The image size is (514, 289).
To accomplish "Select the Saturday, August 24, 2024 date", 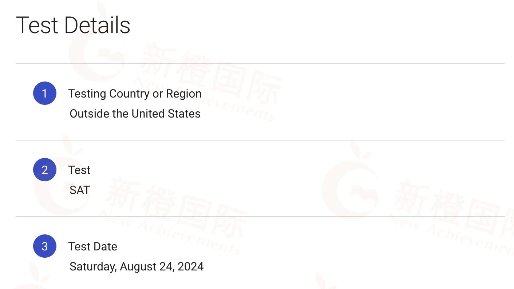I will coord(137,266).
